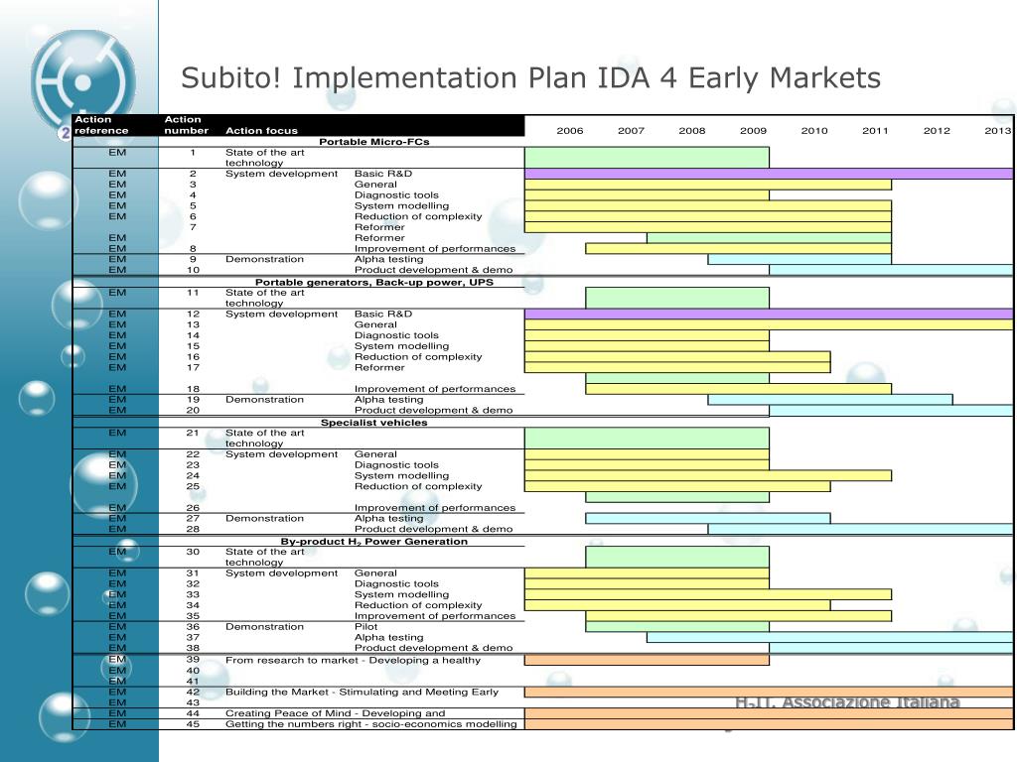Click action number 10 cell
Screen dimensions: 1017x762
point(193,270)
